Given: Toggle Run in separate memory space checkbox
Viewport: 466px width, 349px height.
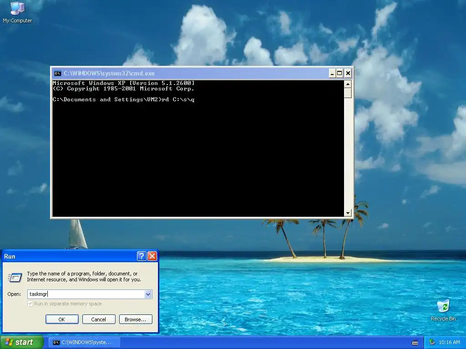Looking at the screenshot, I should pyautogui.click(x=30, y=304).
